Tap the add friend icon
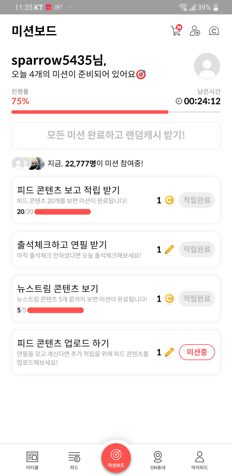This screenshot has height=476, width=232. [195, 31]
